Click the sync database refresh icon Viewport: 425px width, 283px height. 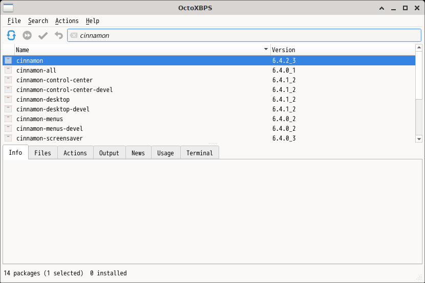tap(11, 35)
